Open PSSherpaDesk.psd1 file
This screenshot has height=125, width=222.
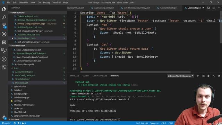tap(38, 64)
